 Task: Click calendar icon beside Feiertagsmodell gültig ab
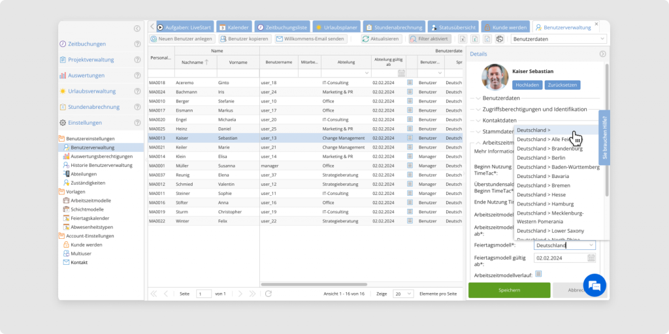591,258
